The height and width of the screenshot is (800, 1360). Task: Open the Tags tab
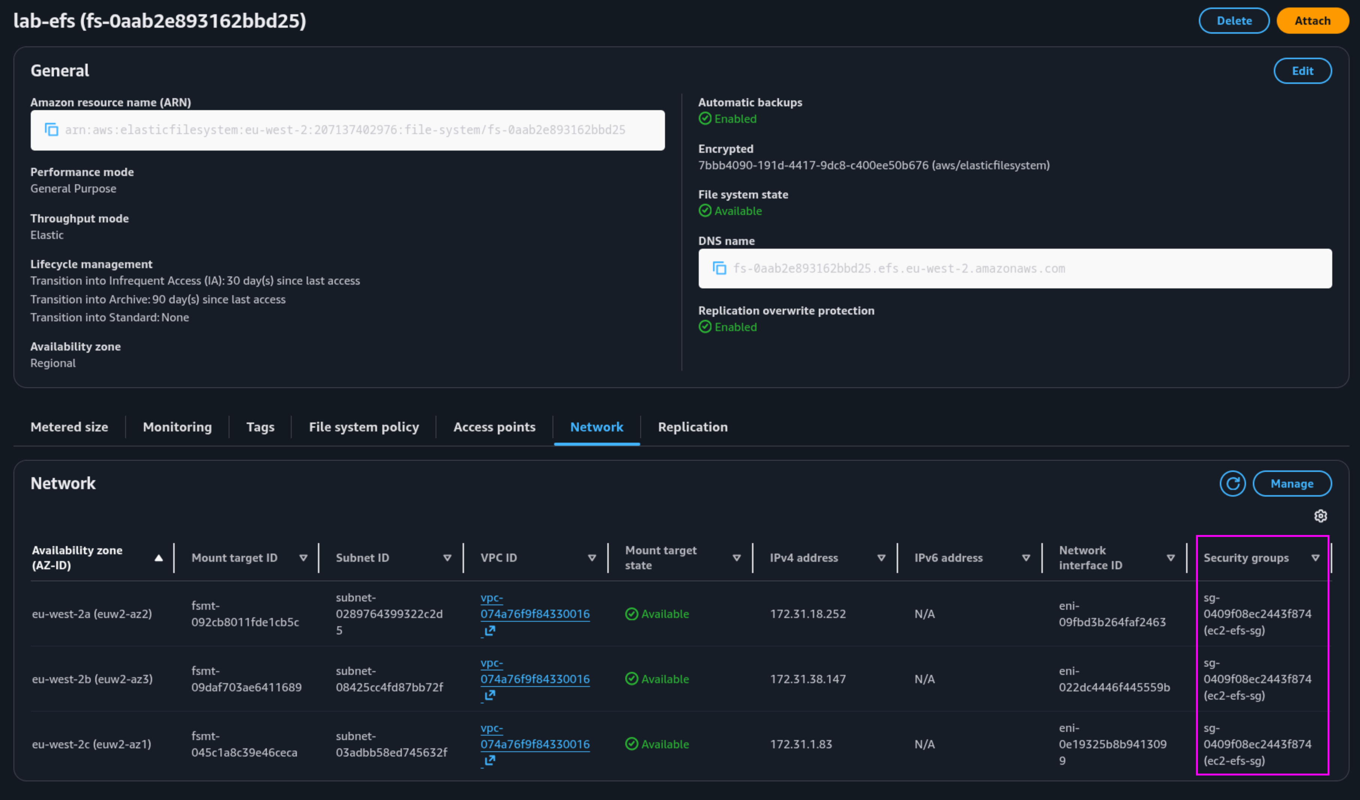tap(260, 427)
